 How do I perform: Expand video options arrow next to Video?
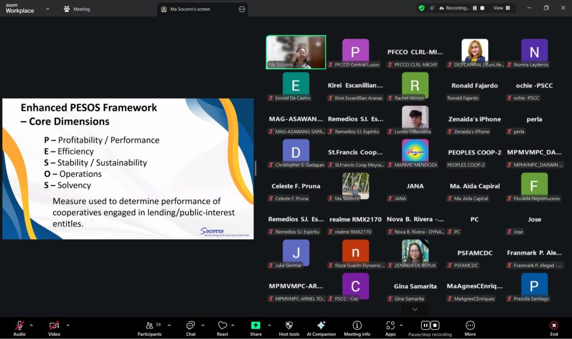[68, 325]
